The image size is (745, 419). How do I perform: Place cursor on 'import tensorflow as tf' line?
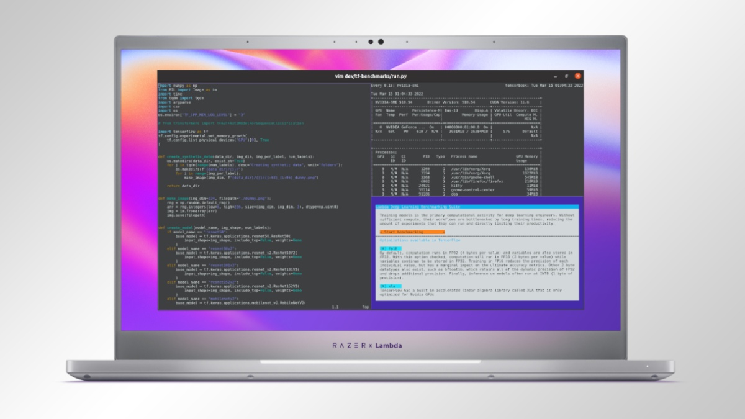[180, 132]
